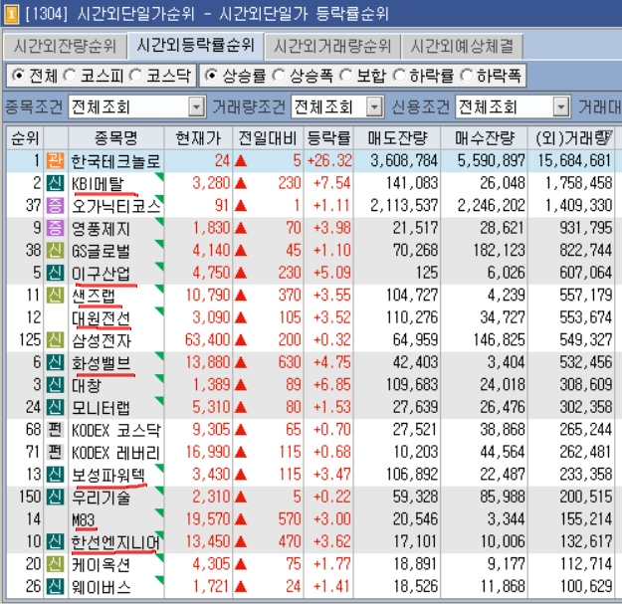Sort by 매수잔량 column header
This screenshot has height=604, width=622.
(x=485, y=138)
